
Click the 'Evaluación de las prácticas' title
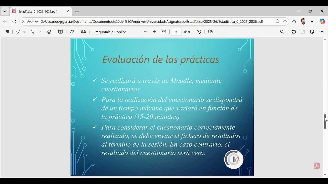tap(161, 60)
